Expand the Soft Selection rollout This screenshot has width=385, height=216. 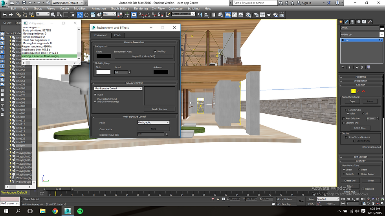tap(361, 157)
